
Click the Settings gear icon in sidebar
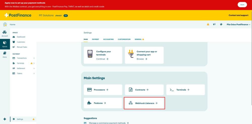click(x=14, y=119)
